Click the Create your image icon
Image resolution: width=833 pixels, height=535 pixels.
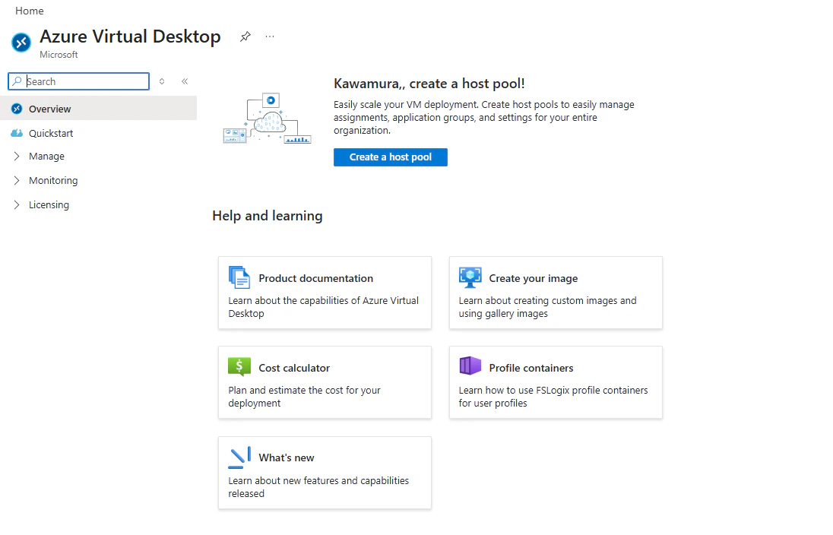point(470,277)
